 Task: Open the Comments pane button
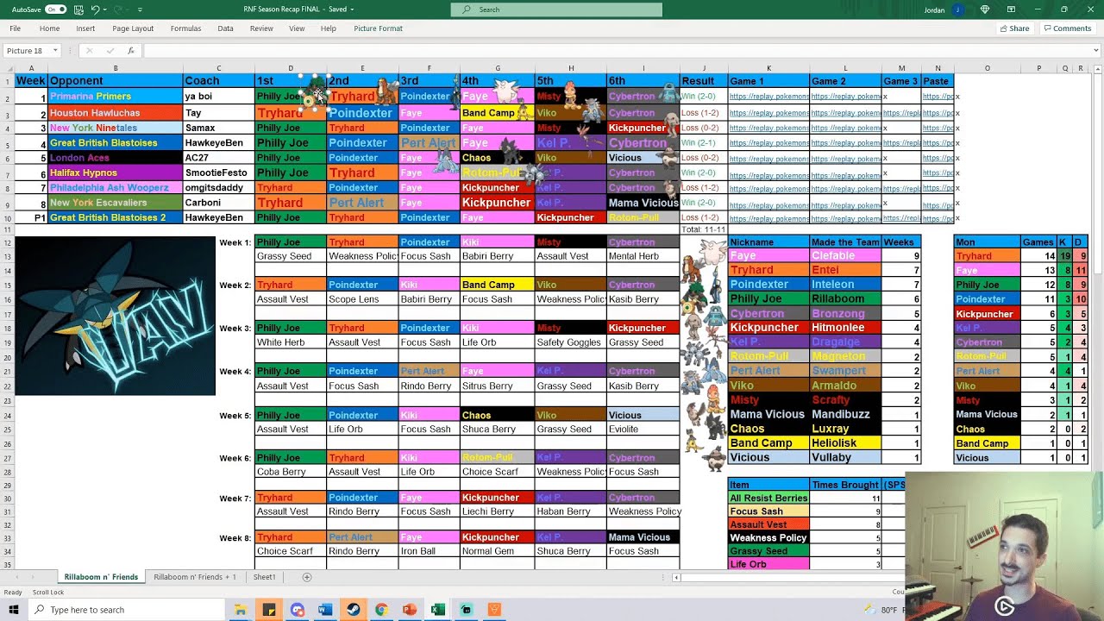pyautogui.click(x=1068, y=28)
